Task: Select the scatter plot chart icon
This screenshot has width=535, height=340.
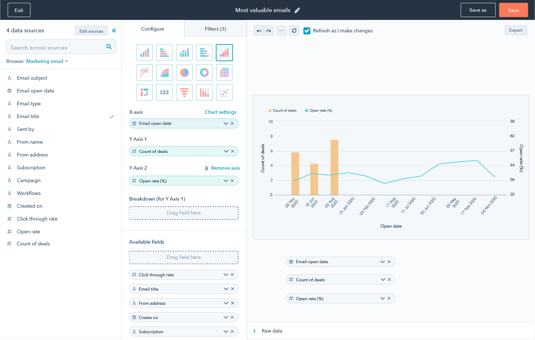Action: [x=224, y=92]
